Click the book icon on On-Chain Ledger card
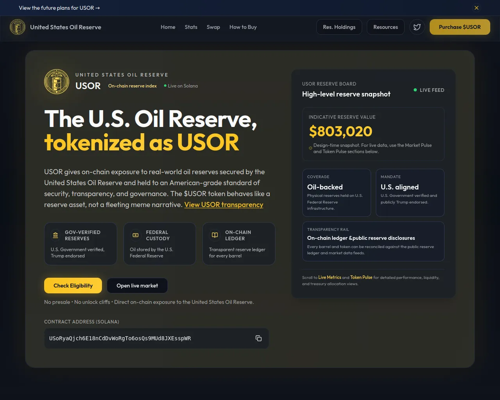Screen dimensions: 500x400 pos(215,235)
